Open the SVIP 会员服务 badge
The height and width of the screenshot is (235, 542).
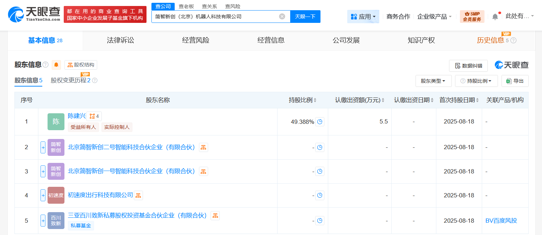pyautogui.click(x=472, y=17)
